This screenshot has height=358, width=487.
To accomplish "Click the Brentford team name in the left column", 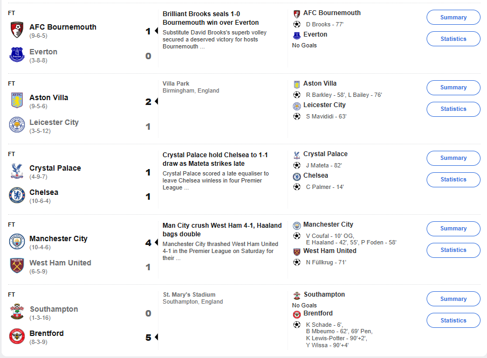I will coord(46,334).
